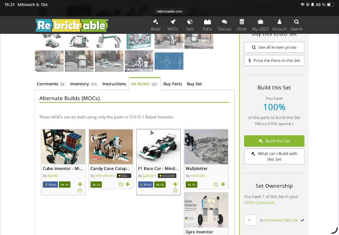Click the Search magnifier icon
339x235 pixels.
click(x=296, y=22)
